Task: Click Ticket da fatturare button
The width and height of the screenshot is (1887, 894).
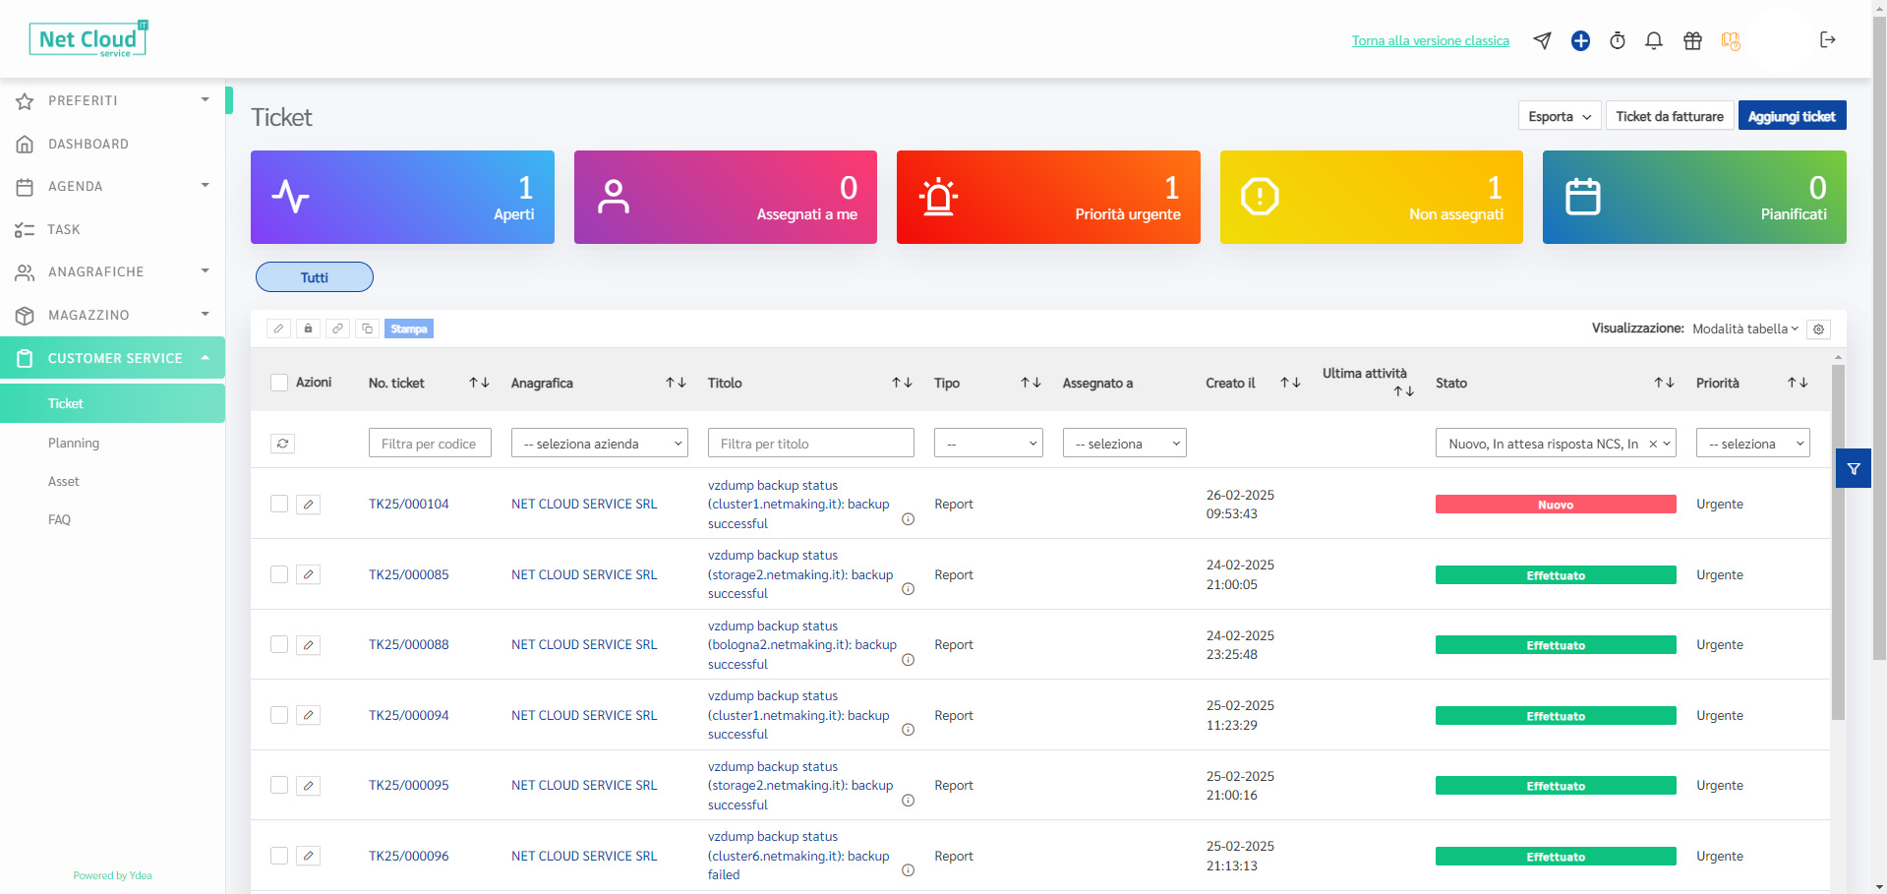Action: click(x=1670, y=116)
